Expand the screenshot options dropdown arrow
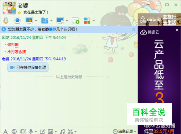Image resolution: width=181 pixels, height=134 pixels. click(75, 131)
